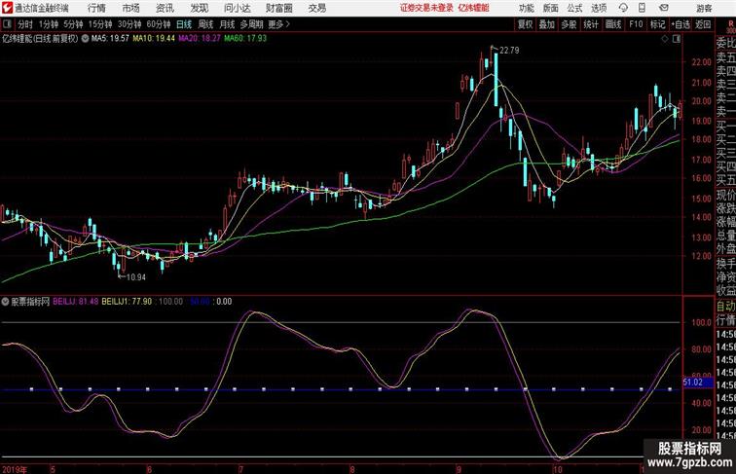Click the diamond icon above price chart
Screen dimensions: 736x474
665,39
